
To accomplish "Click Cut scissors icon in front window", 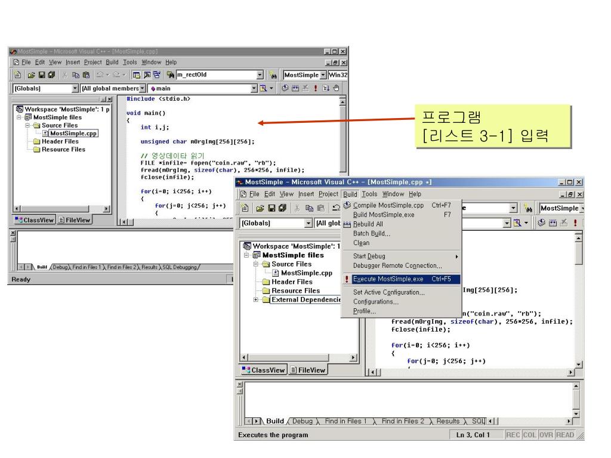I will click(297, 208).
